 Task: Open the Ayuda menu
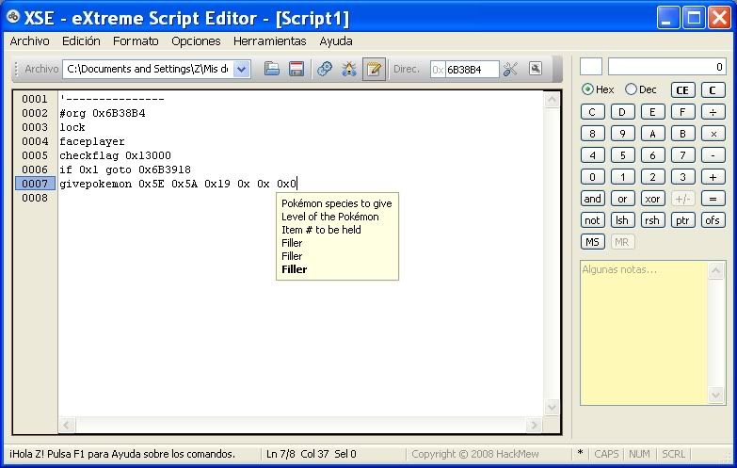point(336,41)
